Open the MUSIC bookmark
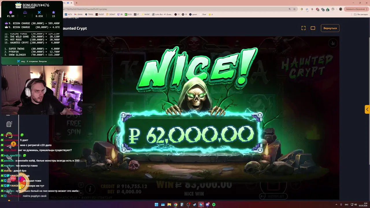The width and height of the screenshot is (370, 208). 146,14
